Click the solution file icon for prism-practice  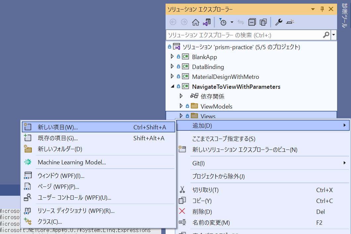click(x=176, y=47)
